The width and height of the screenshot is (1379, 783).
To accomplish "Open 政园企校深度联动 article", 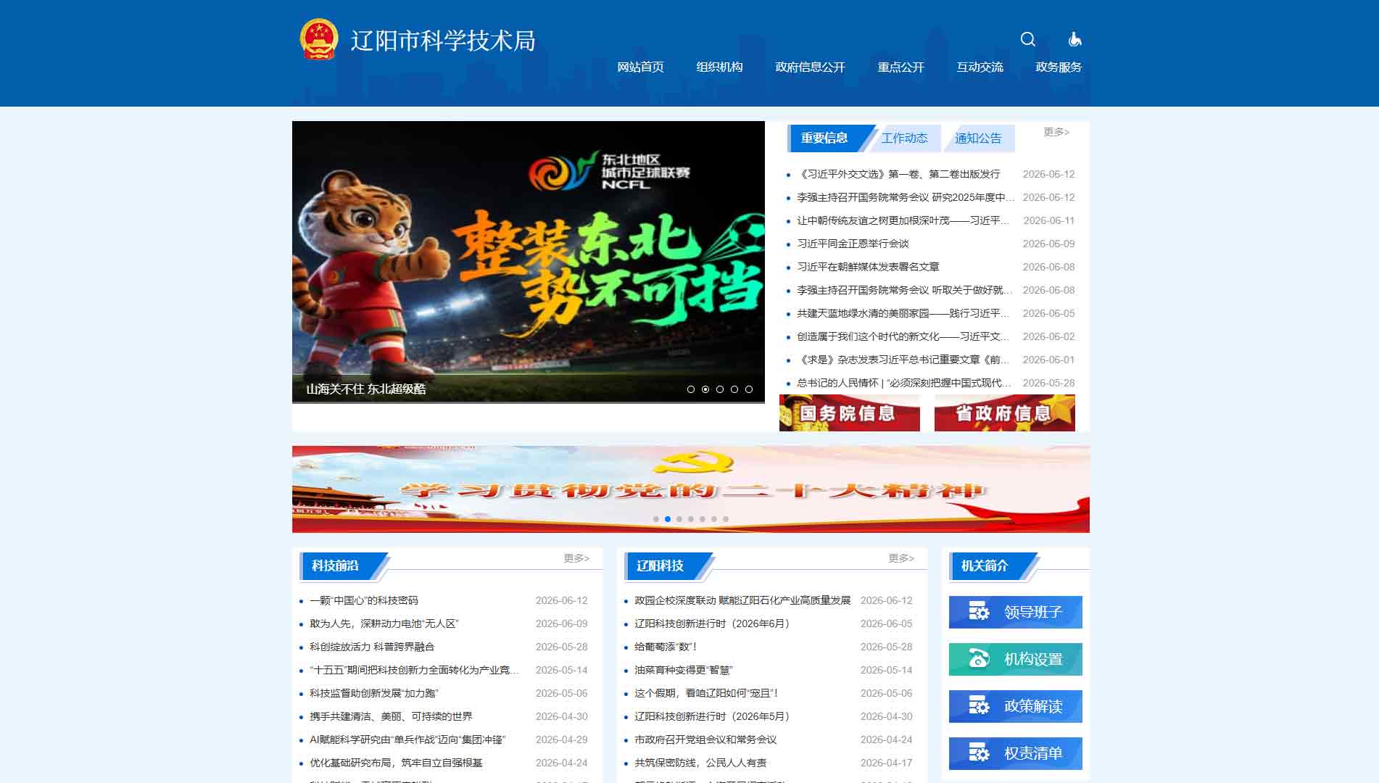I will pos(742,600).
